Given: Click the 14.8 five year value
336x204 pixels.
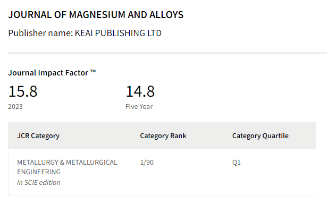Looking at the screenshot, I should point(140,91).
